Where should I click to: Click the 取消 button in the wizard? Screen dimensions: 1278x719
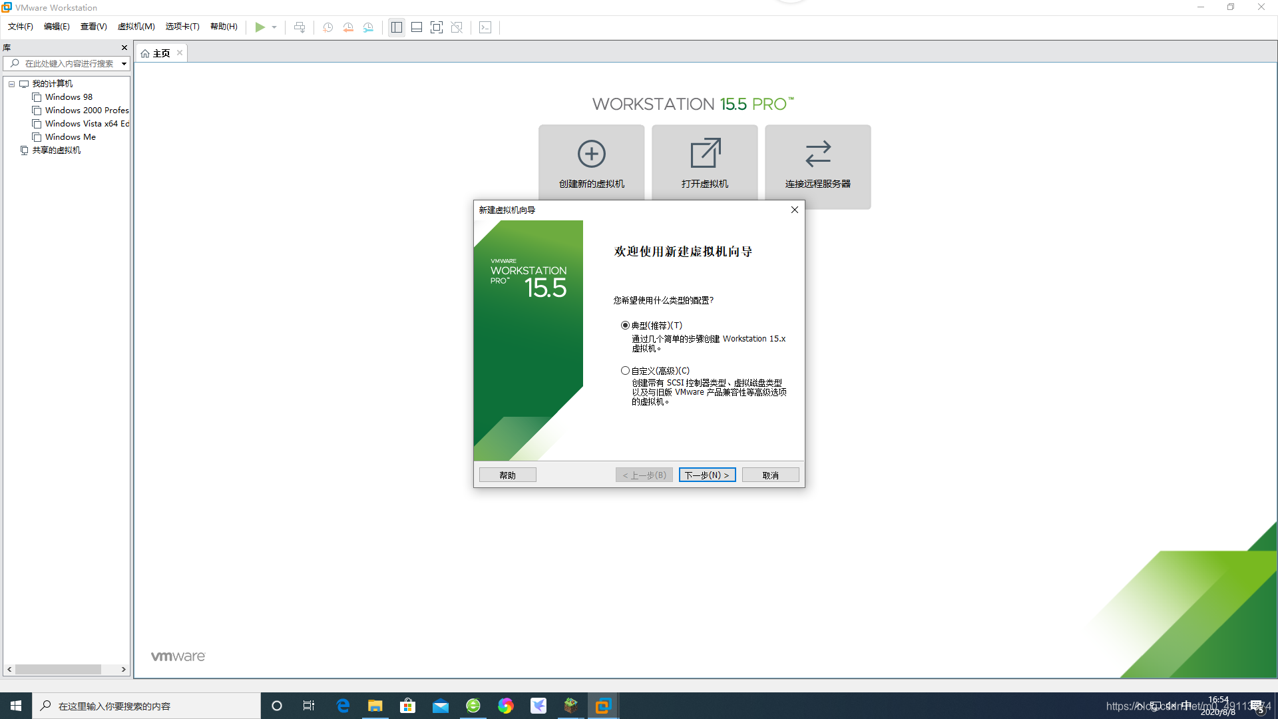click(x=771, y=475)
